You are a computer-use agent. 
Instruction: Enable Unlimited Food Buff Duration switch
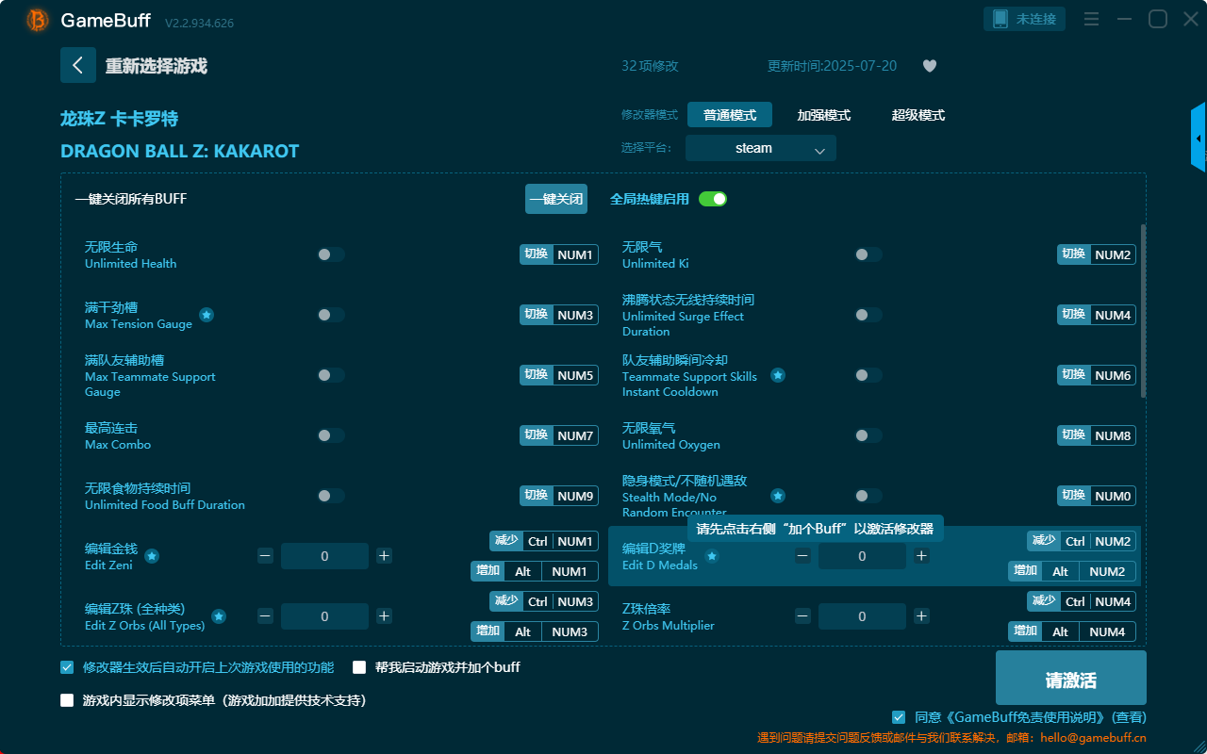click(x=331, y=496)
